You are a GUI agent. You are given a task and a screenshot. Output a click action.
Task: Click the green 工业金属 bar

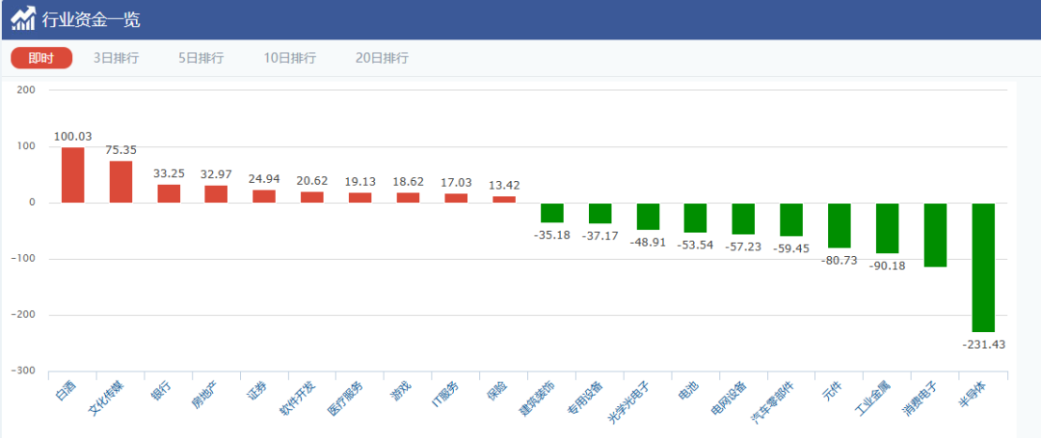pos(887,228)
